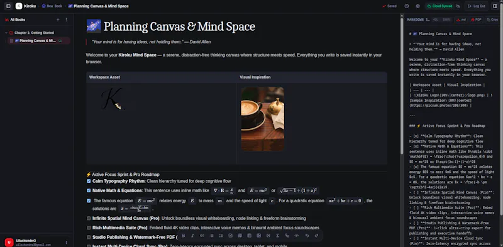
Task: Check the Studio Publishing & Watermark-Free PDF checkbox
Action: tap(89, 237)
